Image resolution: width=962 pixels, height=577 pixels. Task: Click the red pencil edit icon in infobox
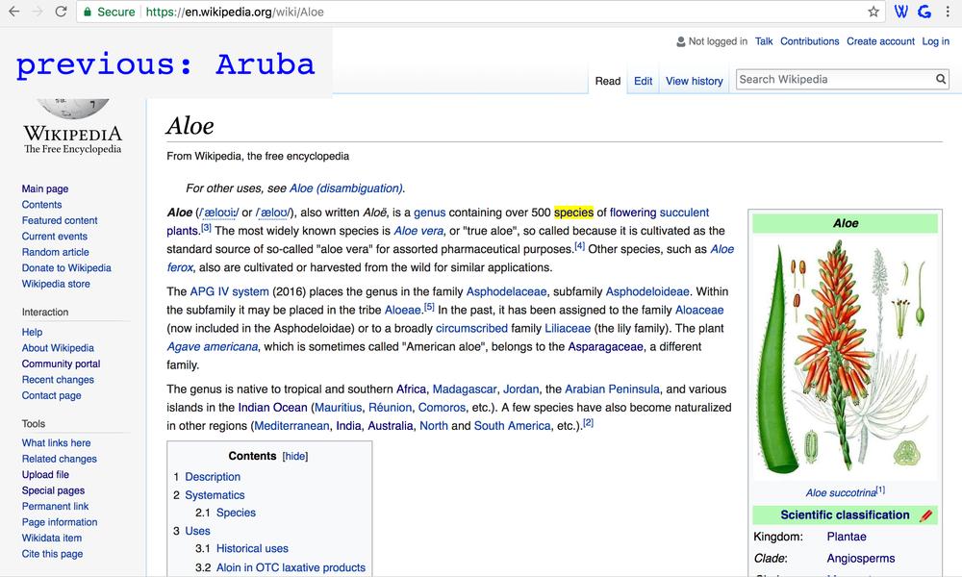[x=925, y=515]
